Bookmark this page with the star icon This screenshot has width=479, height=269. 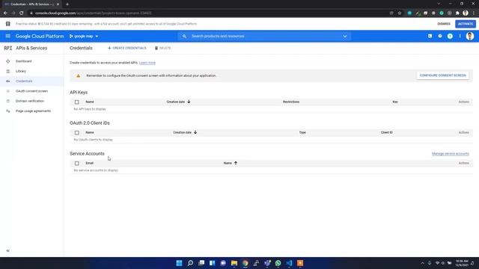coord(399,13)
